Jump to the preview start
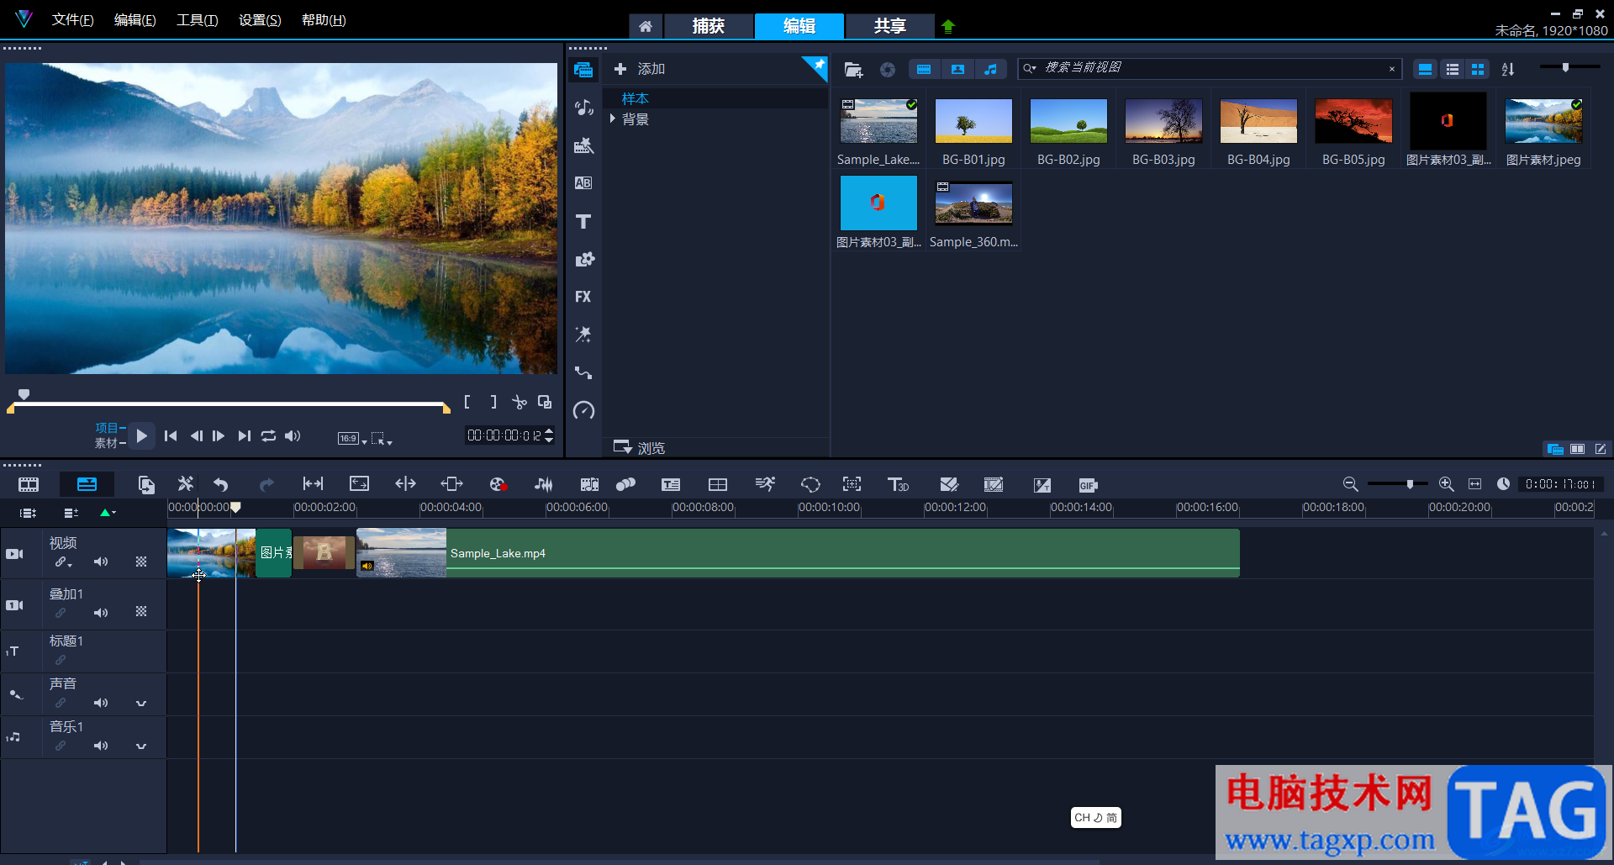This screenshot has height=865, width=1614. point(171,435)
